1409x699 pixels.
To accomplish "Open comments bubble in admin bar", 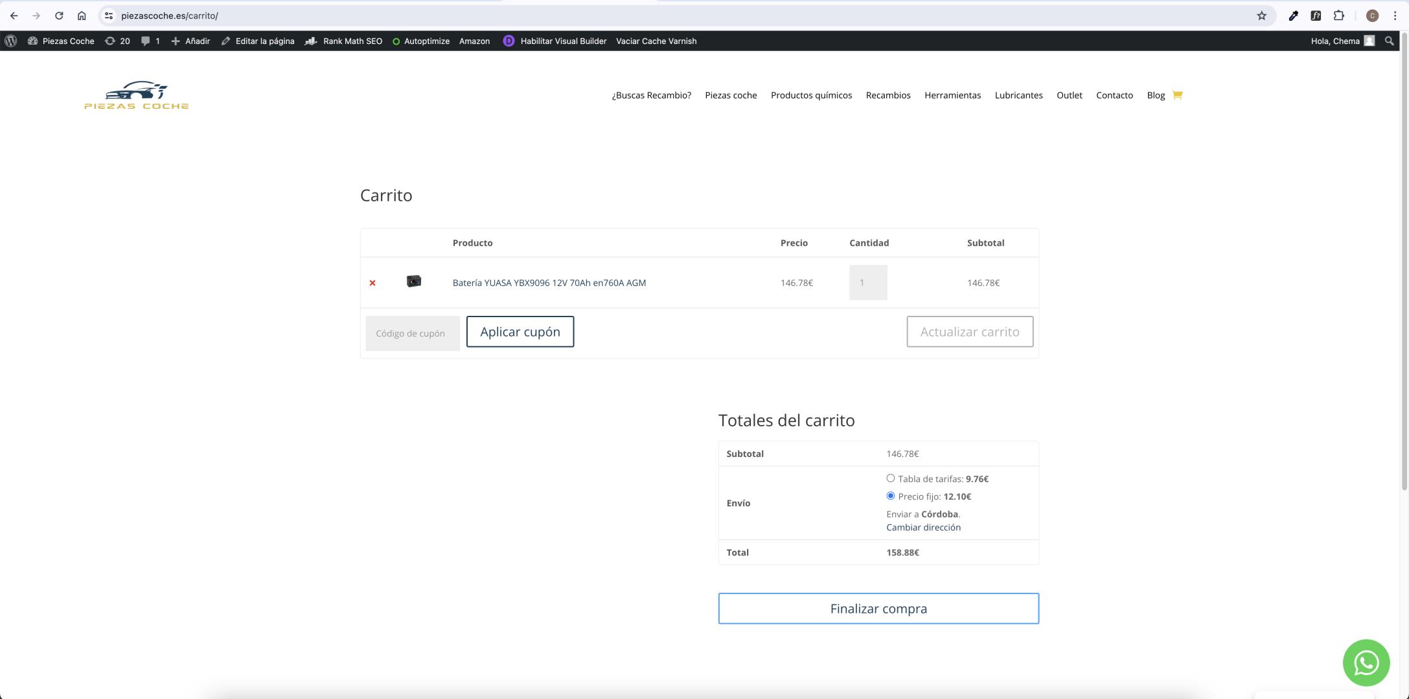I will [x=150, y=41].
